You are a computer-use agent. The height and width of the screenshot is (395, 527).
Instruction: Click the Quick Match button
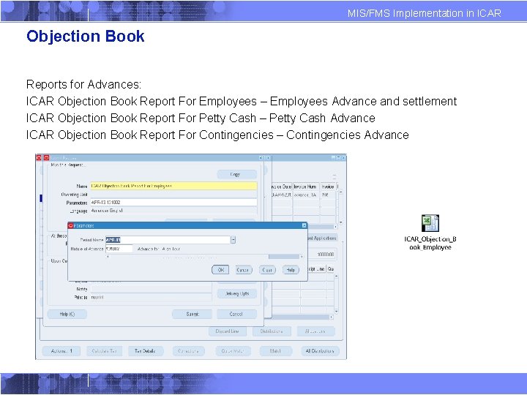point(233,351)
